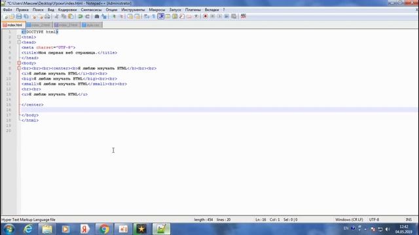
Task: Stop macro recording toolbar icon
Action: click(x=212, y=16)
